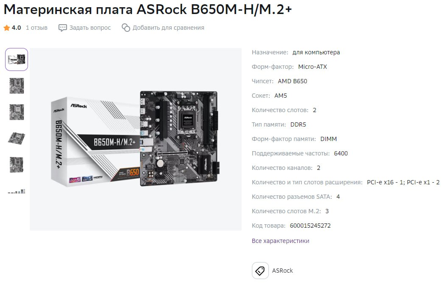Expand Все характеристики link
The image size is (447, 285).
coord(280,241)
